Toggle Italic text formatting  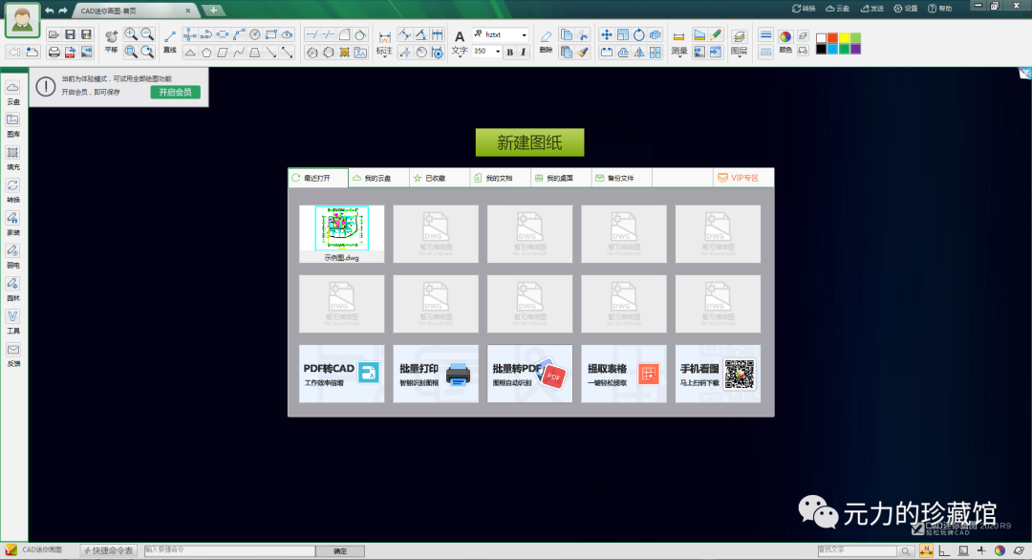pos(524,52)
